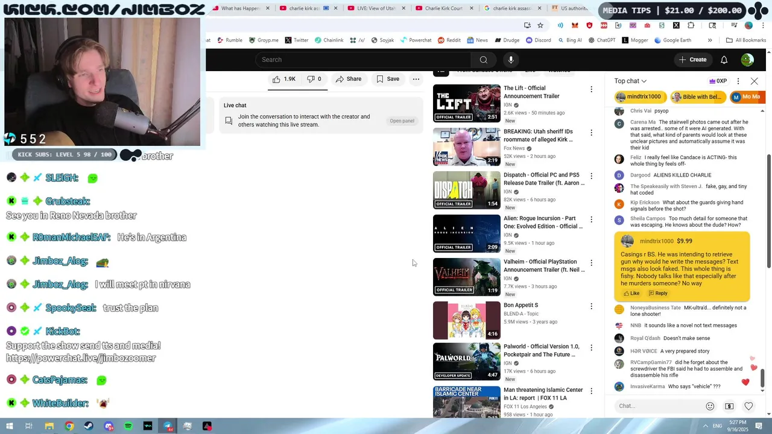Open Steam from taskbar

pyautogui.click(x=89, y=426)
